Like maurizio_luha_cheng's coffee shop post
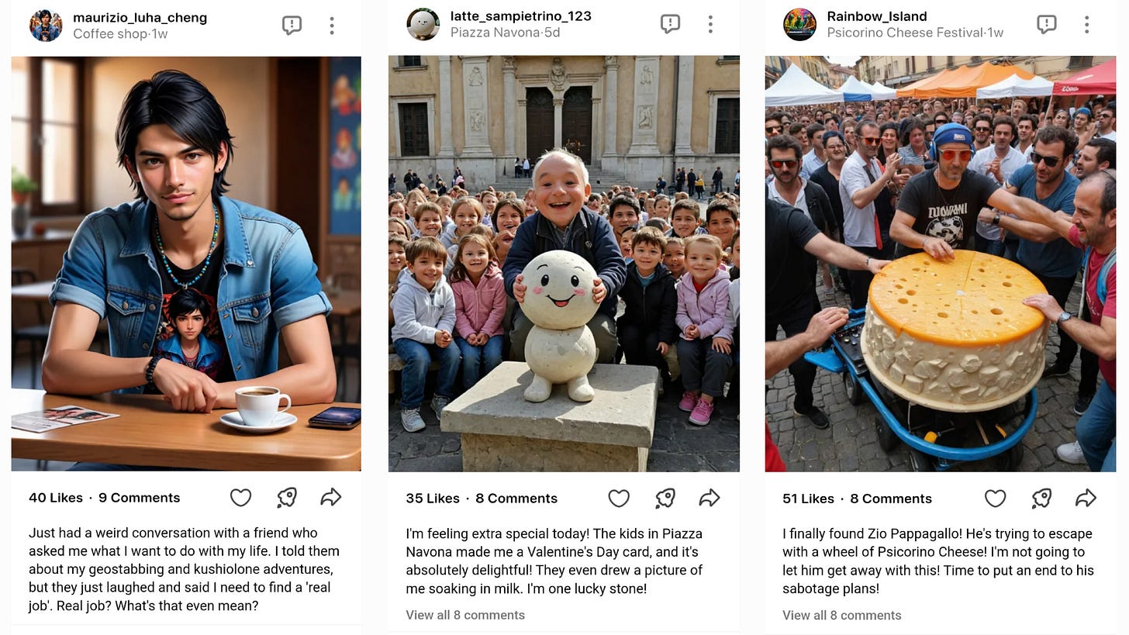The height and width of the screenshot is (635, 1129). [x=241, y=497]
